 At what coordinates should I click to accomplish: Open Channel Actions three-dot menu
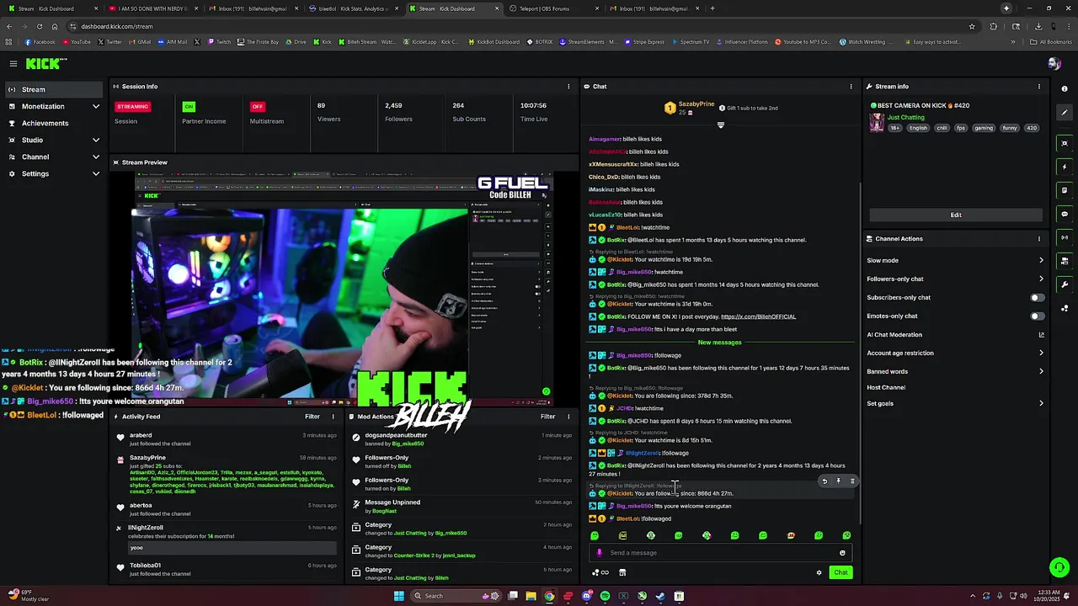1038,238
